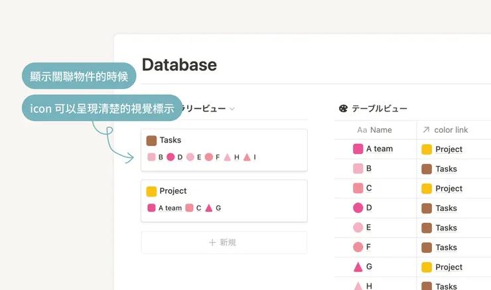The width and height of the screenshot is (491, 290).
Task: Expand the gallery view dropdown chevron
Action: point(232,109)
